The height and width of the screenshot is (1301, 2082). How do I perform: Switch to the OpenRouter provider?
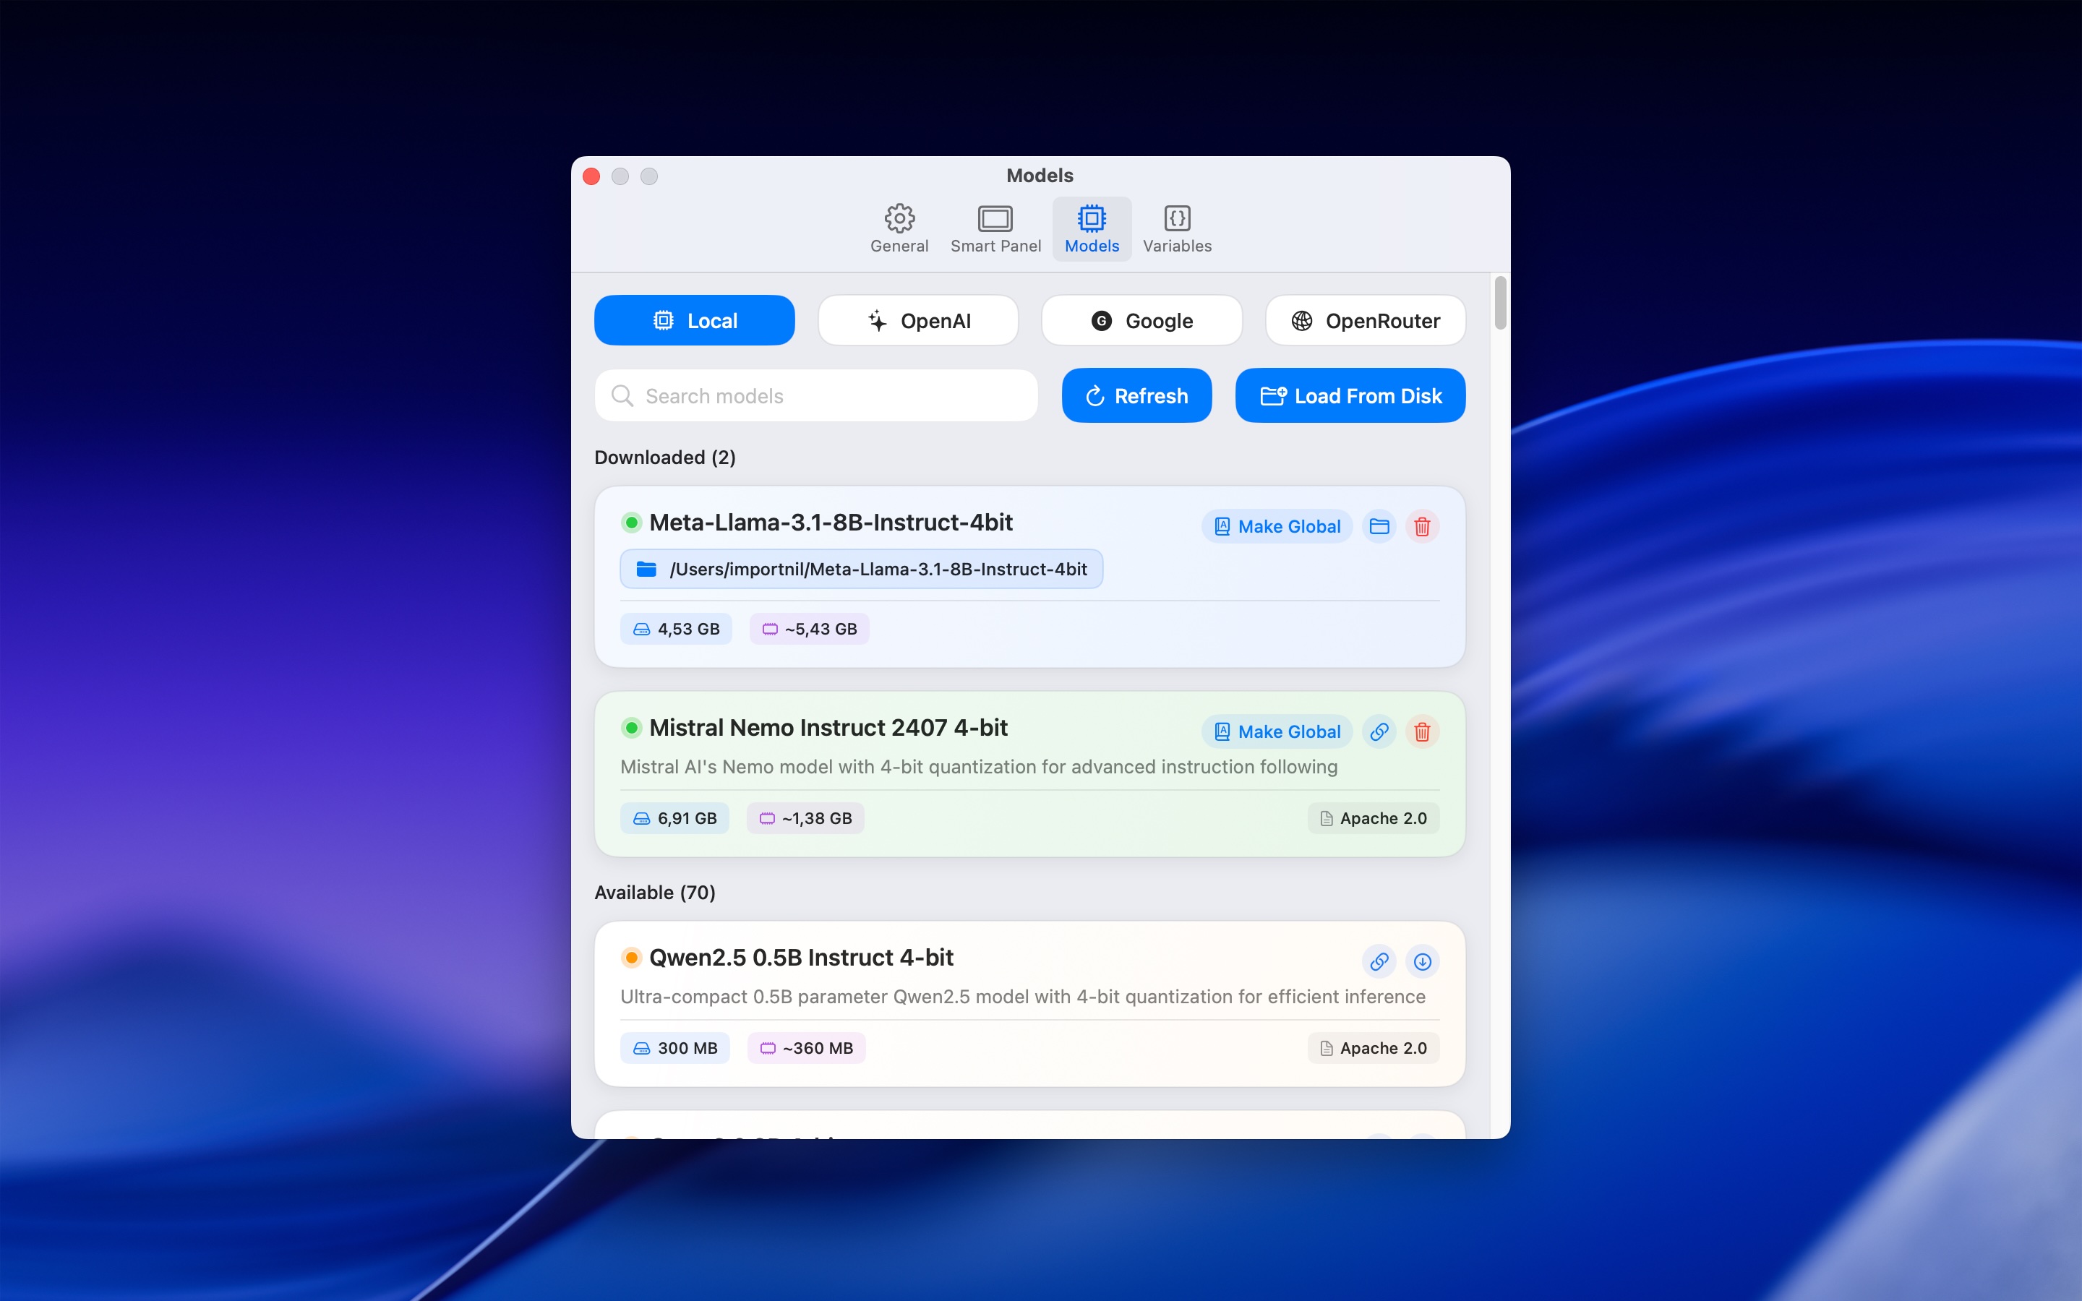(x=1366, y=321)
